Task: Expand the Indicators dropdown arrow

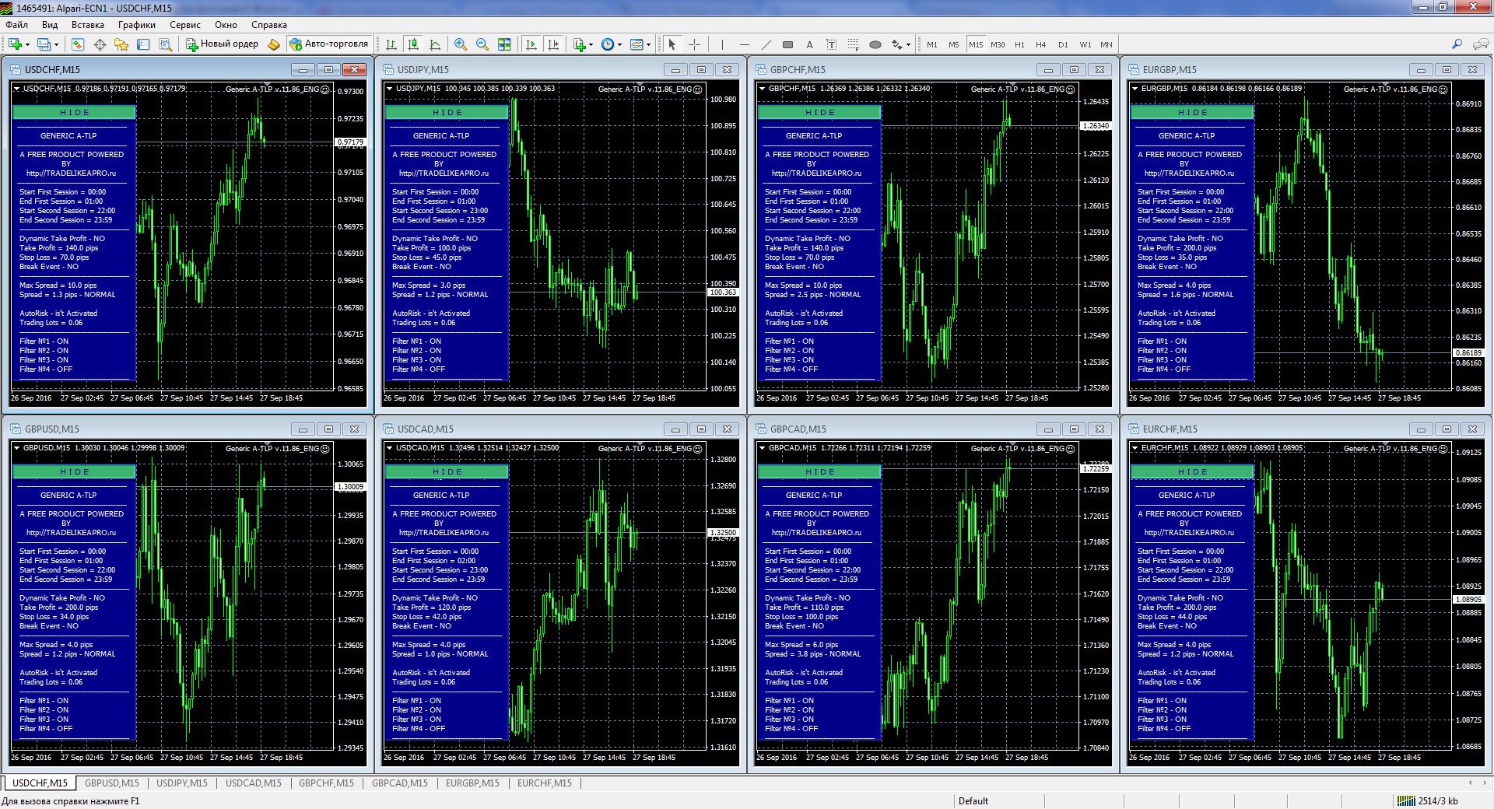Action: coord(591,44)
